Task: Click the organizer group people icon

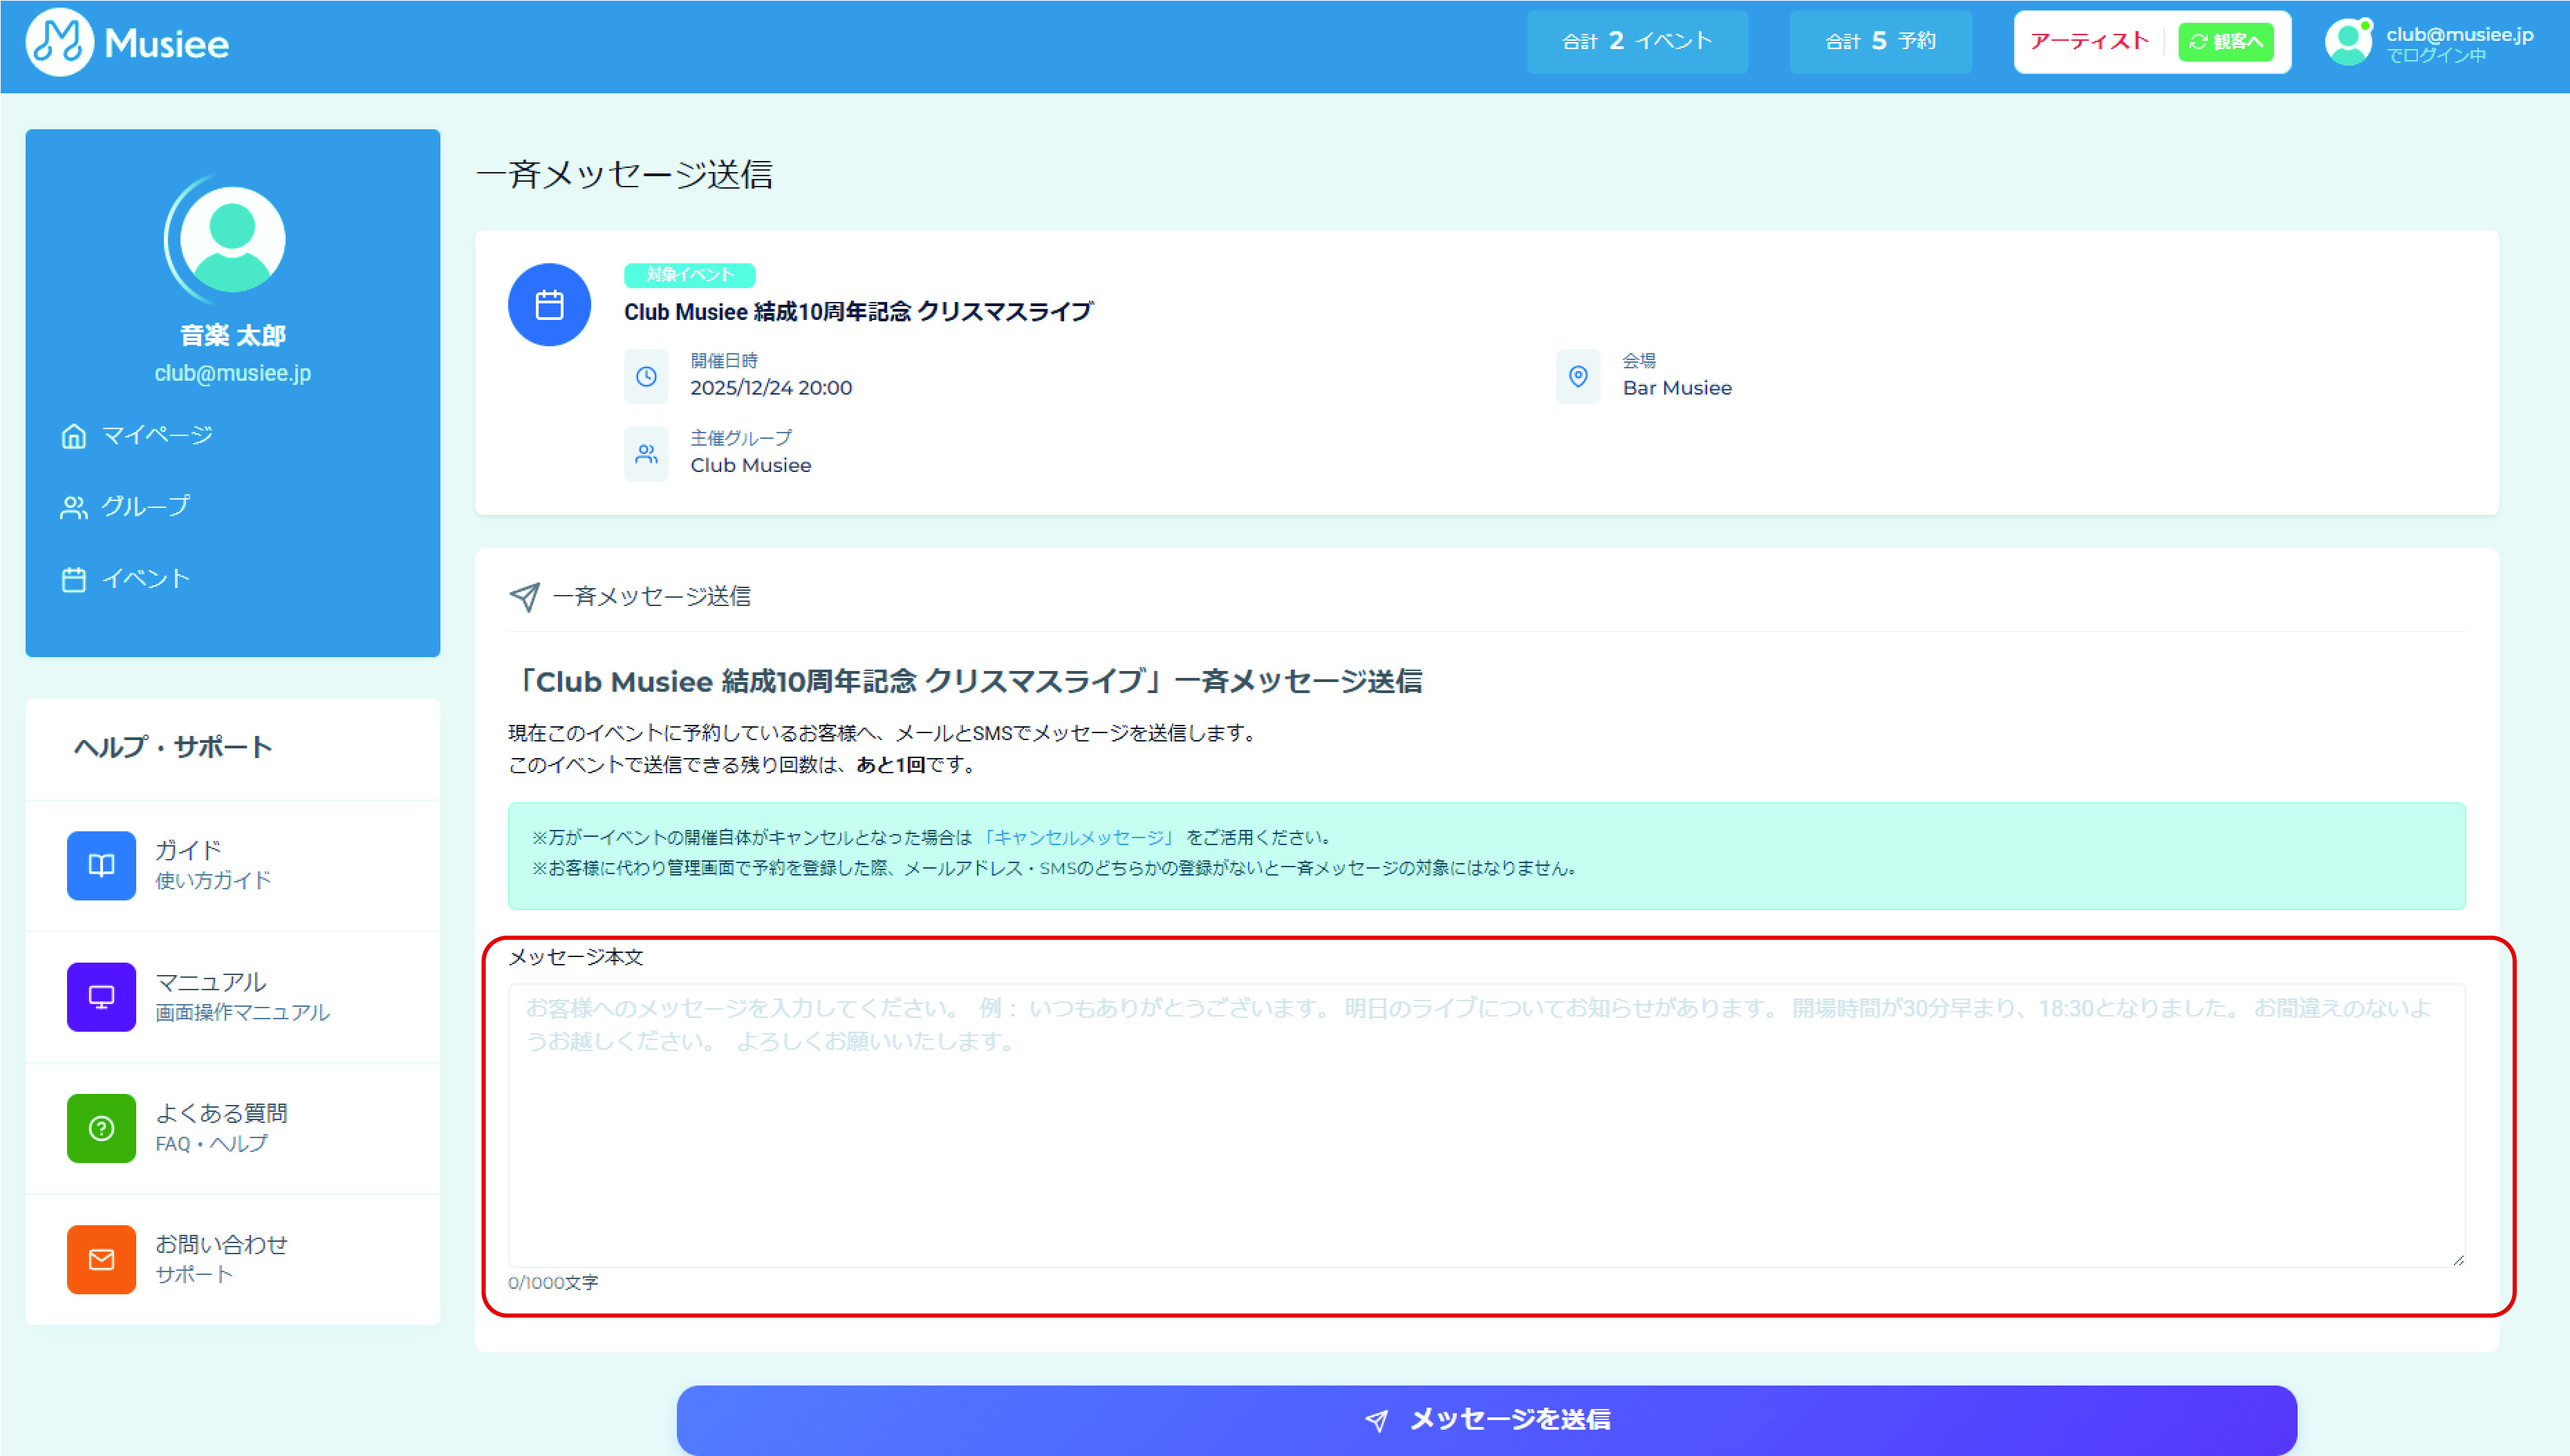Action: pyautogui.click(x=646, y=454)
